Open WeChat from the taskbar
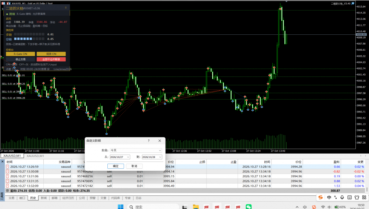Screen dimensions: 369x209 click(x=248, y=207)
